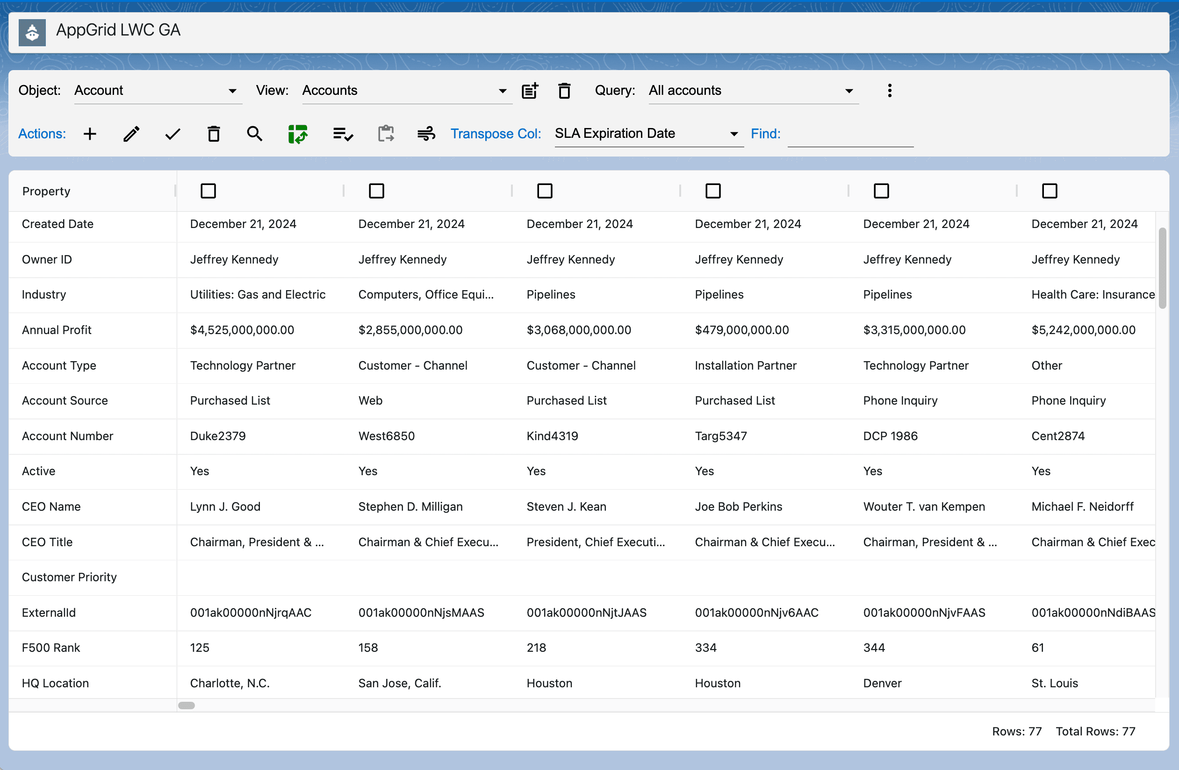Check the third record's column checkbox

(545, 191)
